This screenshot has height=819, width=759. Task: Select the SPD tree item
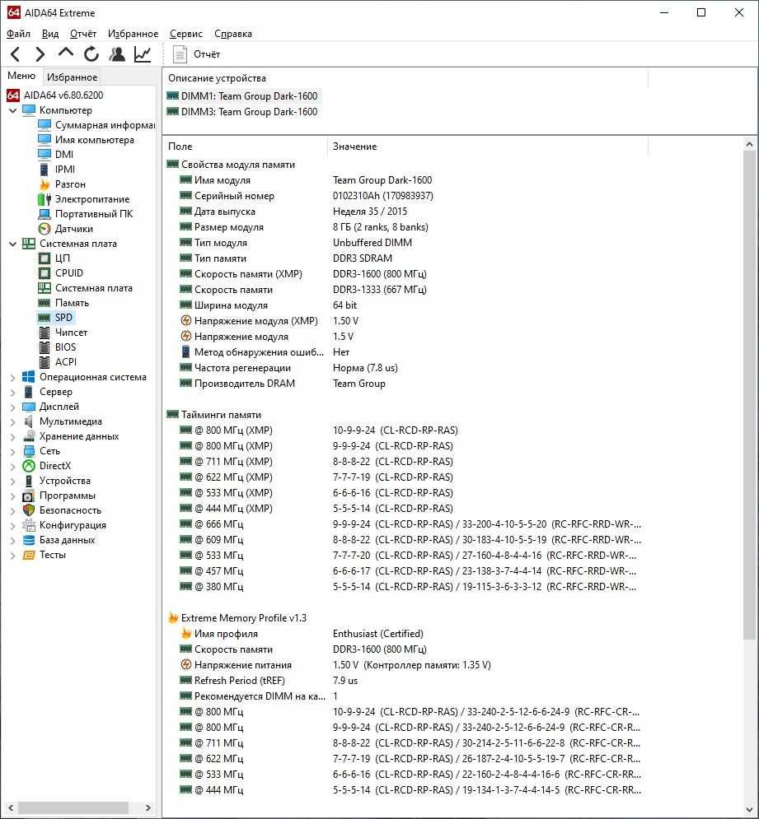(63, 318)
